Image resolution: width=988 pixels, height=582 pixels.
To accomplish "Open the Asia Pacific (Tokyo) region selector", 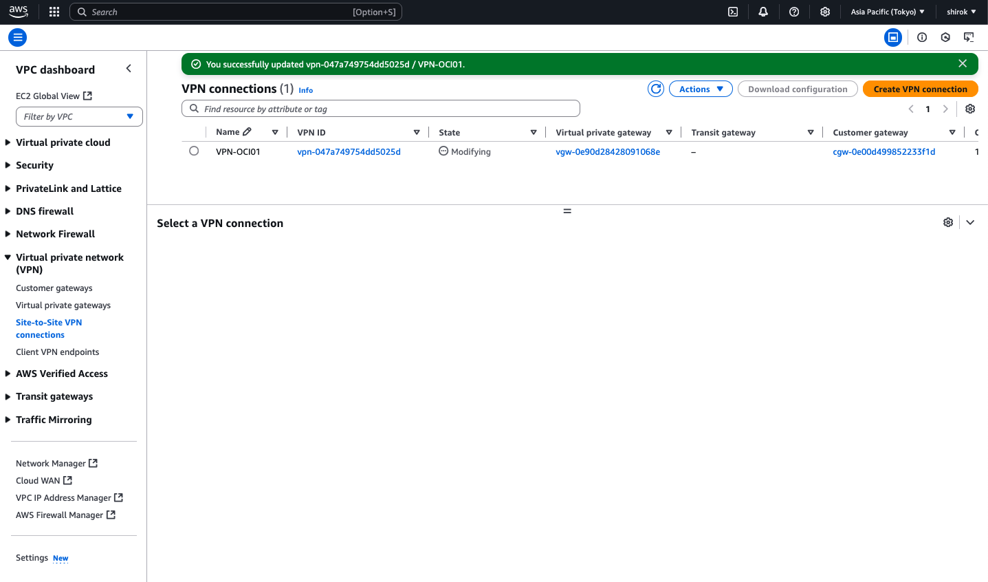I will (x=887, y=12).
